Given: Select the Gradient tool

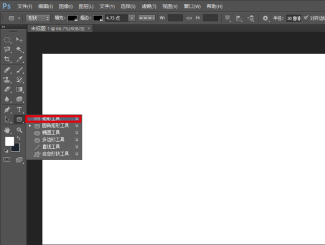Looking at the screenshot, I should point(19,89).
